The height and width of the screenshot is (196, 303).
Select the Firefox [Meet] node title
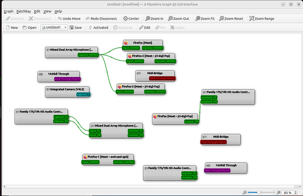[143, 43]
